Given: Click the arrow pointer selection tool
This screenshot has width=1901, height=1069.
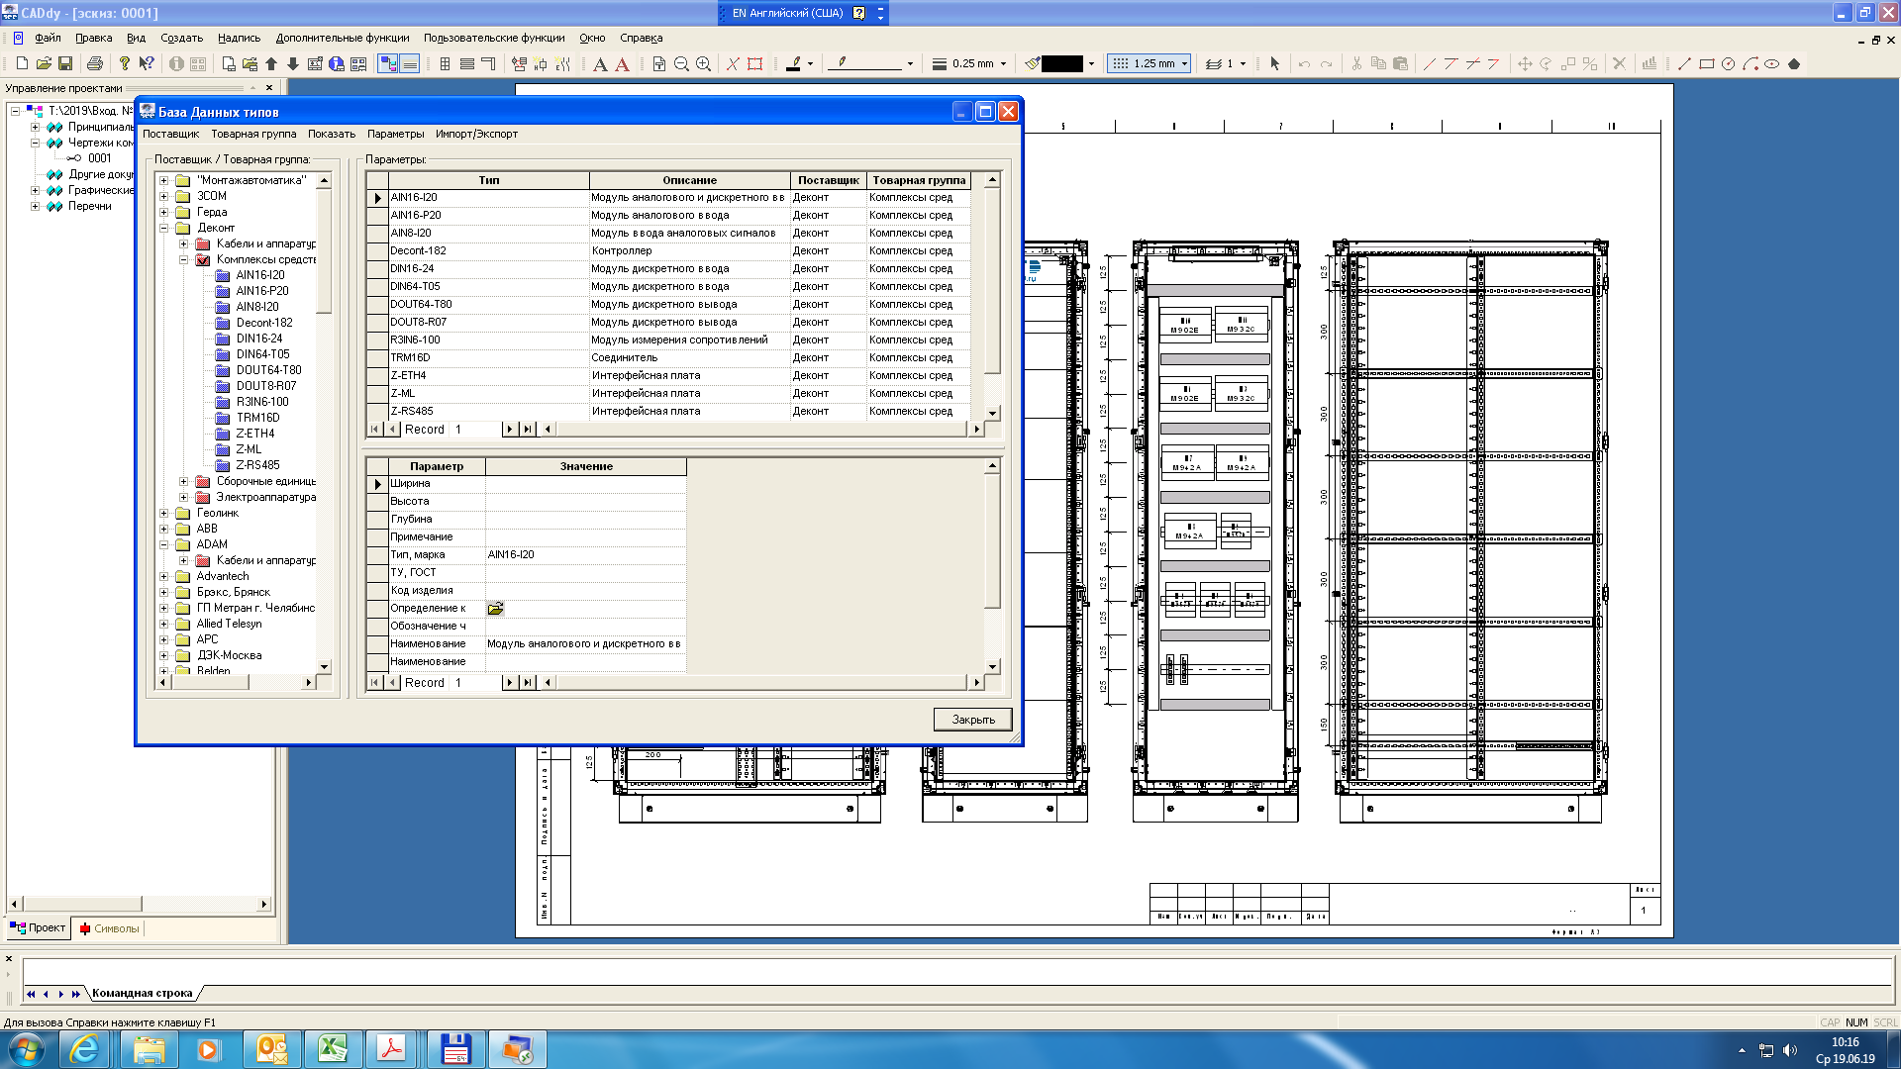Looking at the screenshot, I should 1275,63.
